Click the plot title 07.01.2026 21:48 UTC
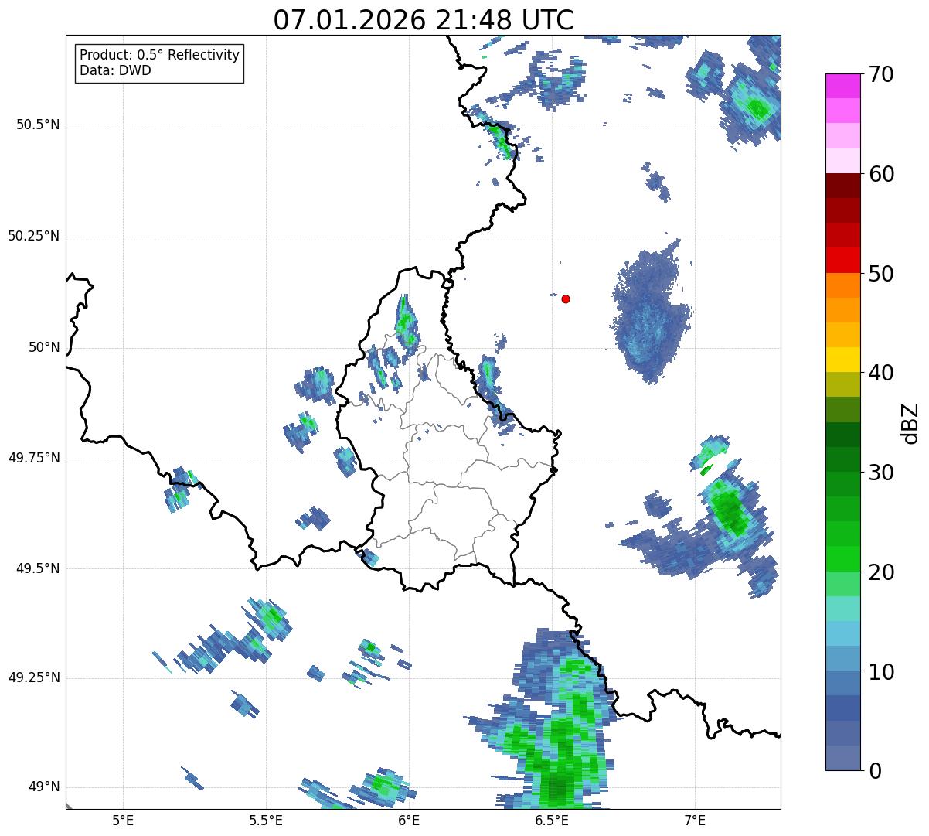Viewport: 929px width, 836px height. [424, 19]
